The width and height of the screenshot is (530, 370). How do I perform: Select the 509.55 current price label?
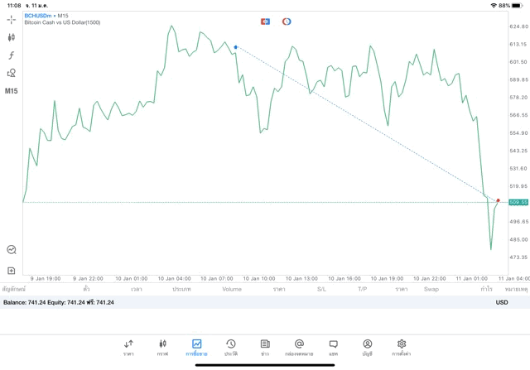(518, 202)
